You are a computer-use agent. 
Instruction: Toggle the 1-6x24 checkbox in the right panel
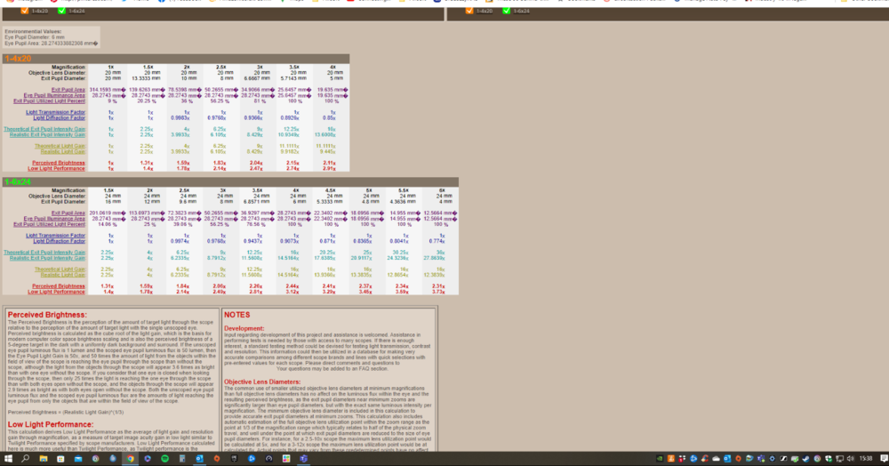(508, 12)
